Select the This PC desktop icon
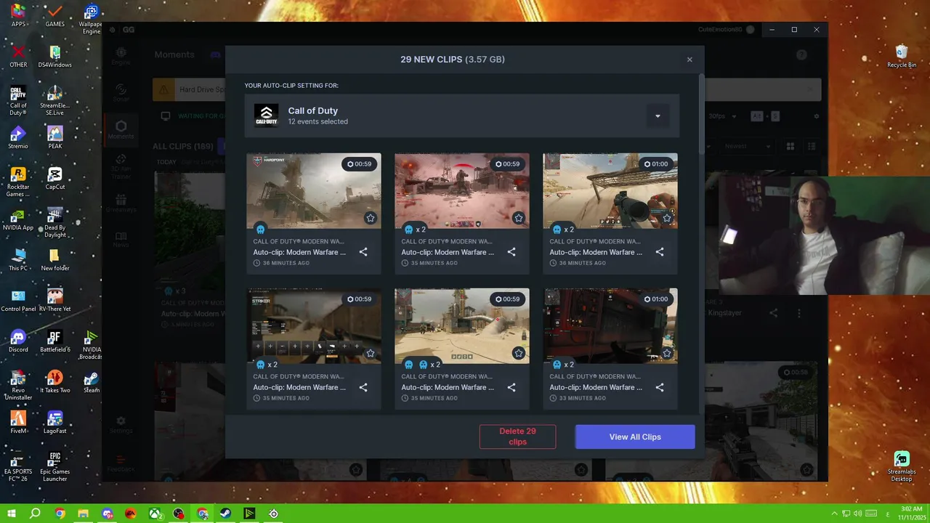Viewport: 930px width, 523px height. (18, 259)
